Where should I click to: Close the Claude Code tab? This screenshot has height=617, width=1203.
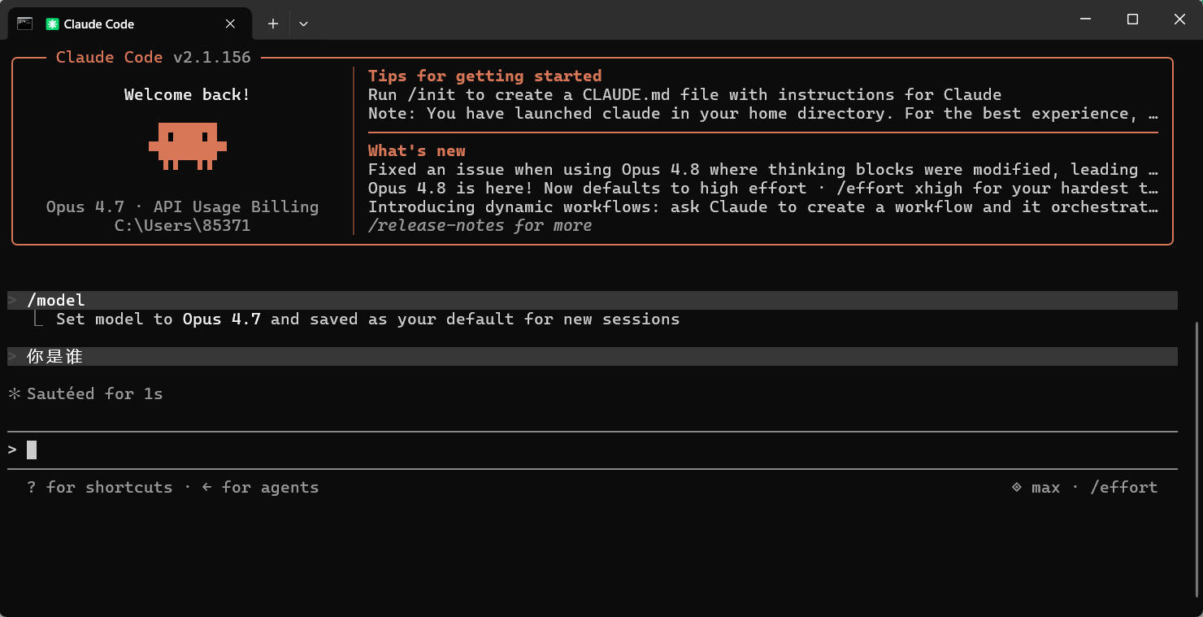(230, 24)
